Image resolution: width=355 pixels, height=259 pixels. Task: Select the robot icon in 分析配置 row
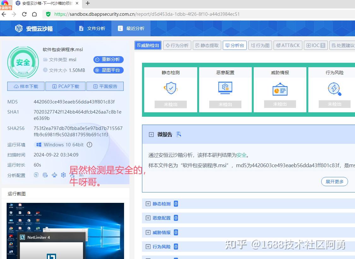coord(54,175)
